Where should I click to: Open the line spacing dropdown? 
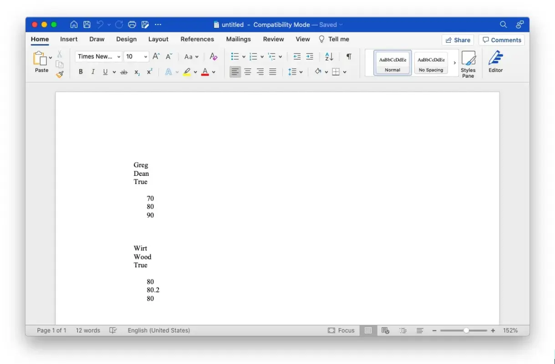300,71
